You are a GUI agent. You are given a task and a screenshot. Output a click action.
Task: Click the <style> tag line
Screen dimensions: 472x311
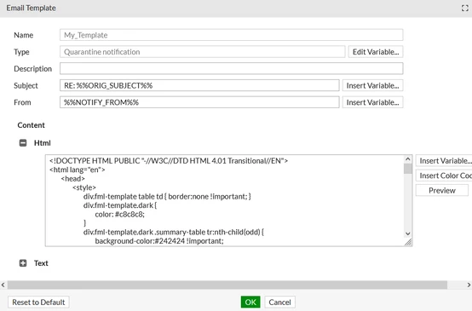pyautogui.click(x=84, y=187)
